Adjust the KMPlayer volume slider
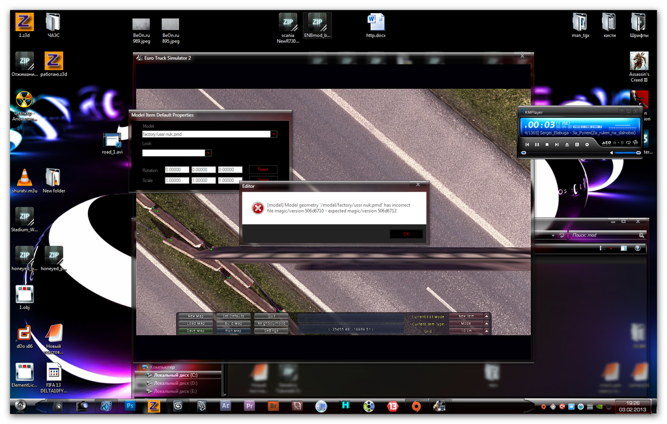This screenshot has width=667, height=424. click(627, 153)
